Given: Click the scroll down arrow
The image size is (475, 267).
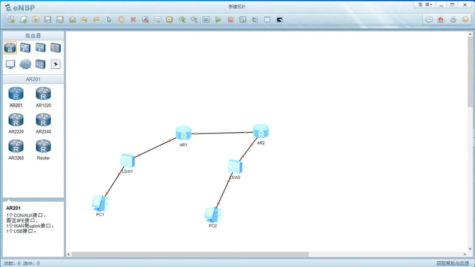Looking at the screenshot, I should pos(470,249).
